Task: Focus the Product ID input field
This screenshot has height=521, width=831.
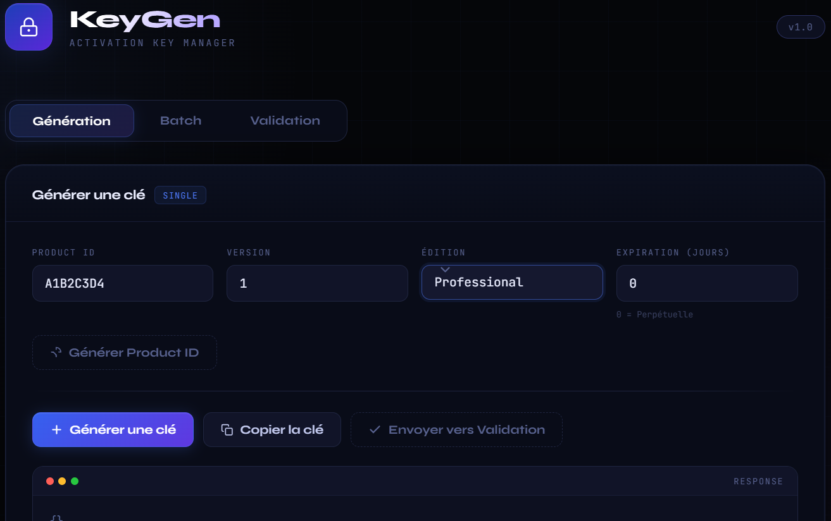Action: click(122, 283)
